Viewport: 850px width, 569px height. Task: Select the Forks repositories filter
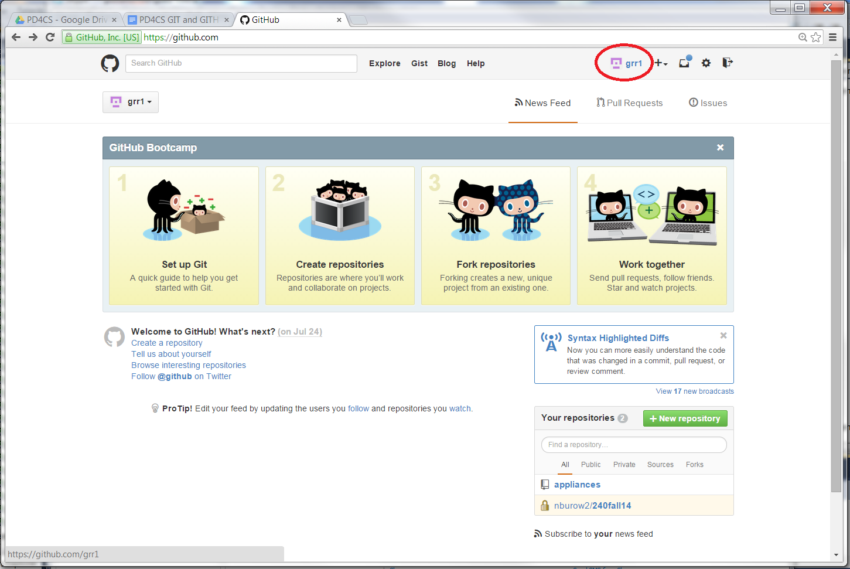point(695,465)
